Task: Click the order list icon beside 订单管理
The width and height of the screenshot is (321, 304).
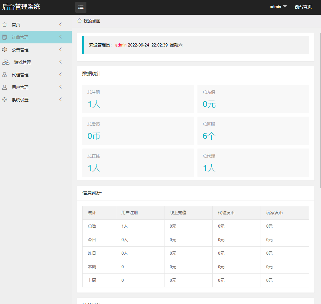Action: point(5,37)
